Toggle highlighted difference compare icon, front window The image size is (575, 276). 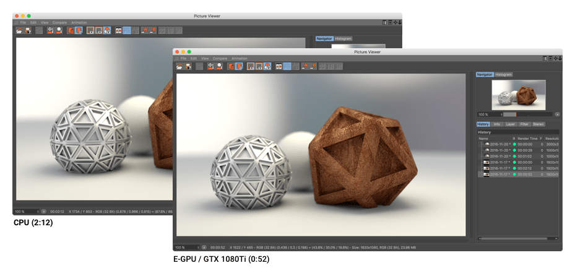point(287,66)
